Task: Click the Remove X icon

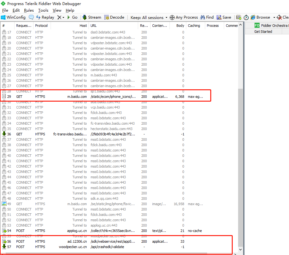Action: (x=59, y=17)
